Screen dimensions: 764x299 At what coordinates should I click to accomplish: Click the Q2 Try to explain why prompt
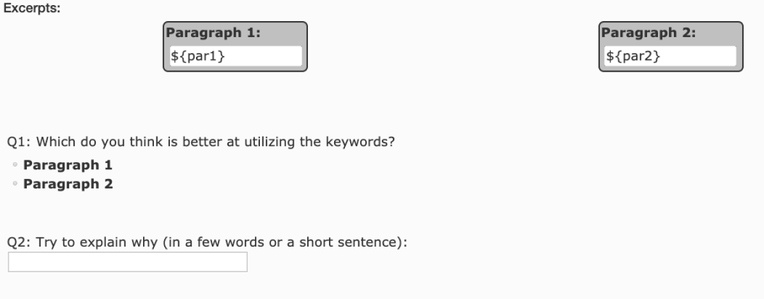[206, 242]
